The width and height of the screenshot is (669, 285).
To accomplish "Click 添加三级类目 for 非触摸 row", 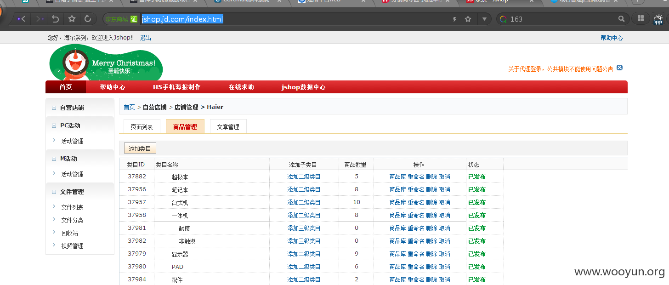I will 304,241.
